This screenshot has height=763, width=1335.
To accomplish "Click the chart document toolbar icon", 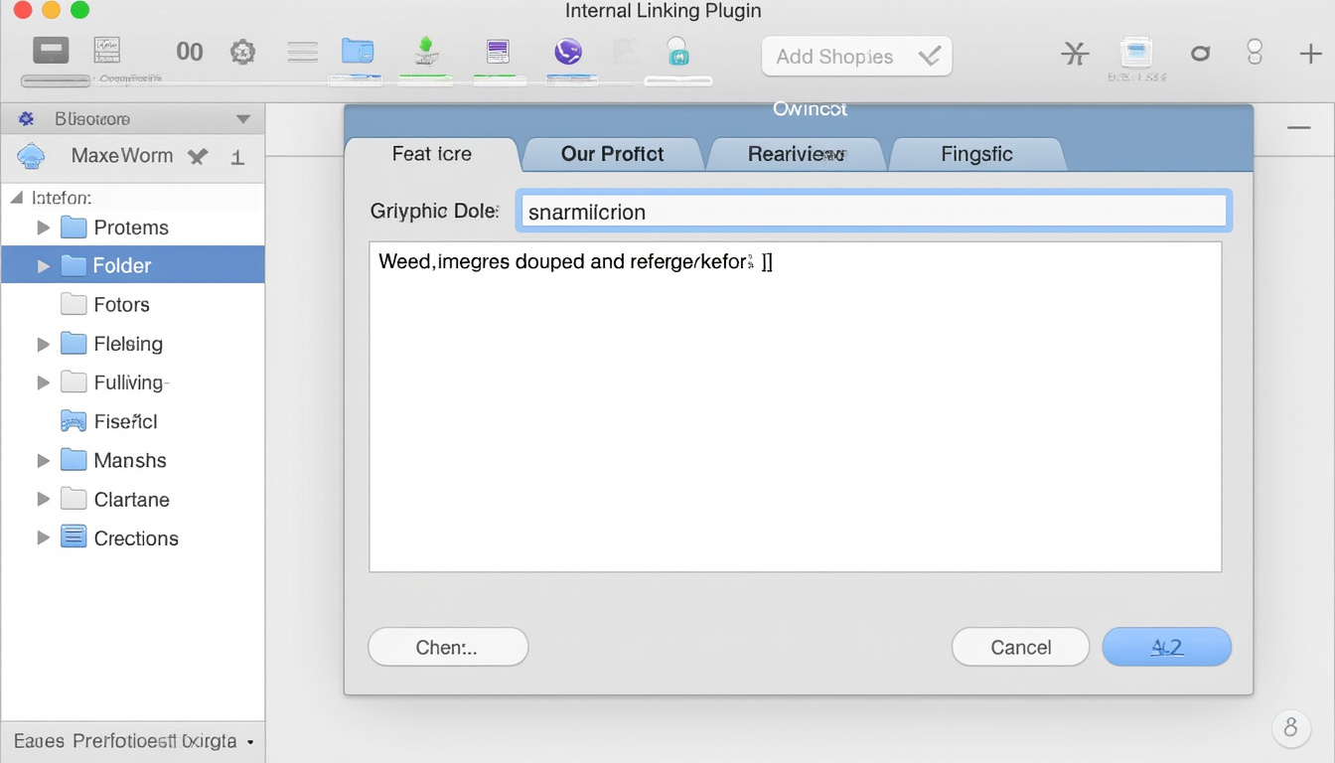I will [106, 50].
